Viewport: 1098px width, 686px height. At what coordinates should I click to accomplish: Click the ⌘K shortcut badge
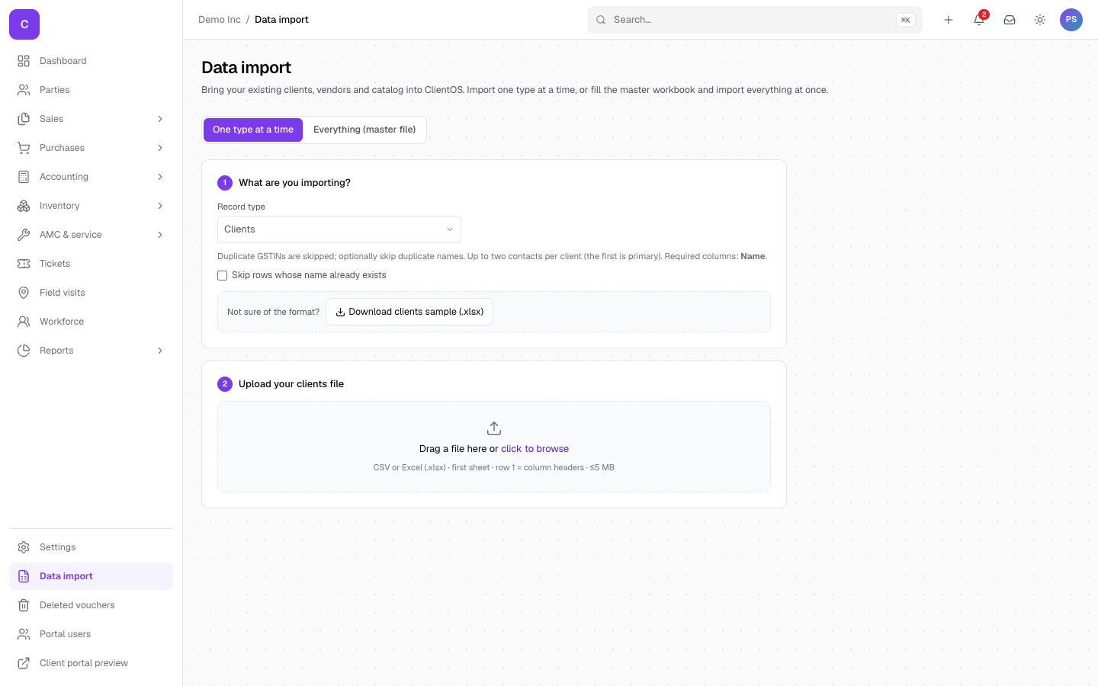[x=906, y=20]
